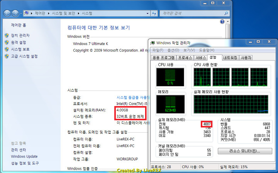Click CPU 사용: 0% in status bar
Screen dimensions: 278x173
pos(193,167)
